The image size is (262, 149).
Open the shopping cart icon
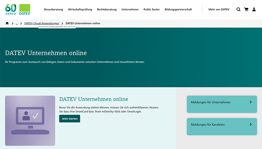(246, 10)
